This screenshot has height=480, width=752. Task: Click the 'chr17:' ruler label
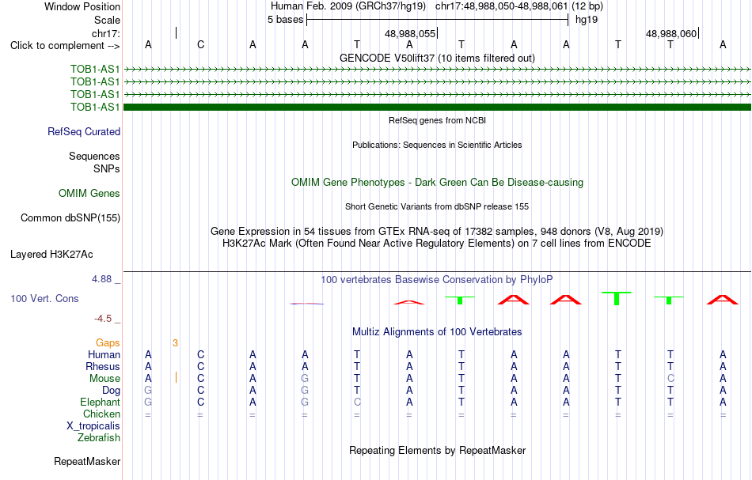coord(106,33)
